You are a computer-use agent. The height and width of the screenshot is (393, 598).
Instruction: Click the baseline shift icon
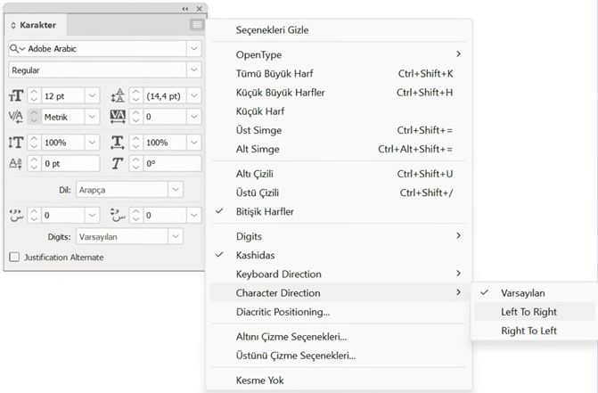tap(16, 164)
